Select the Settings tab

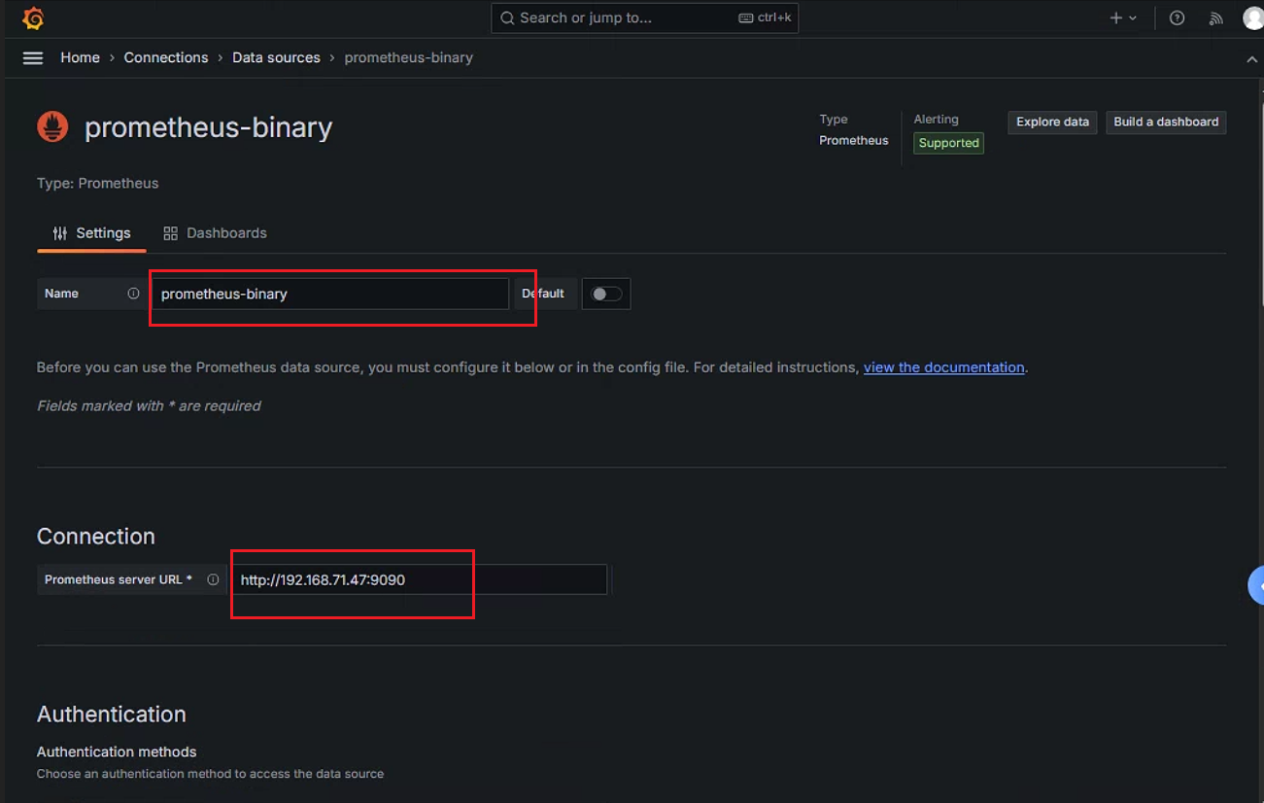[x=91, y=233]
